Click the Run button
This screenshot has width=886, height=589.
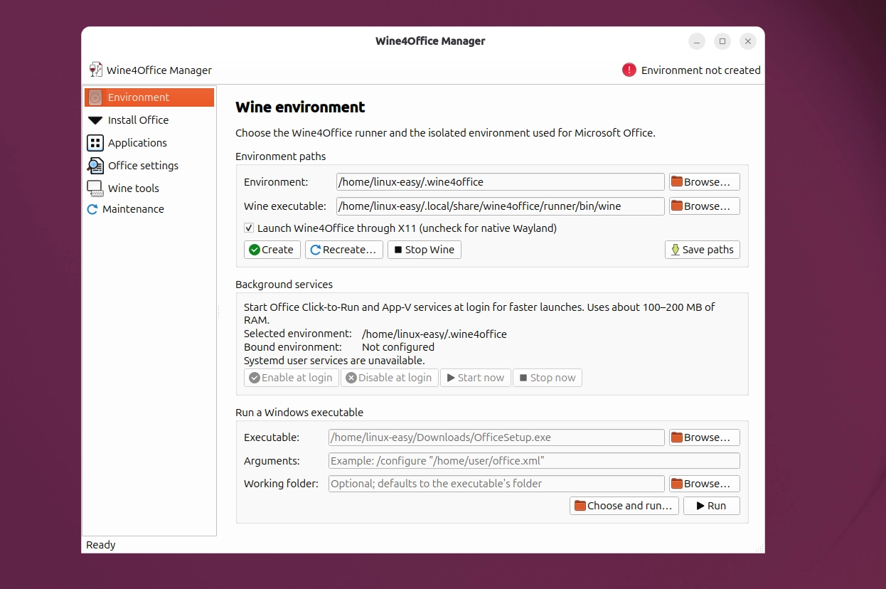pyautogui.click(x=711, y=506)
